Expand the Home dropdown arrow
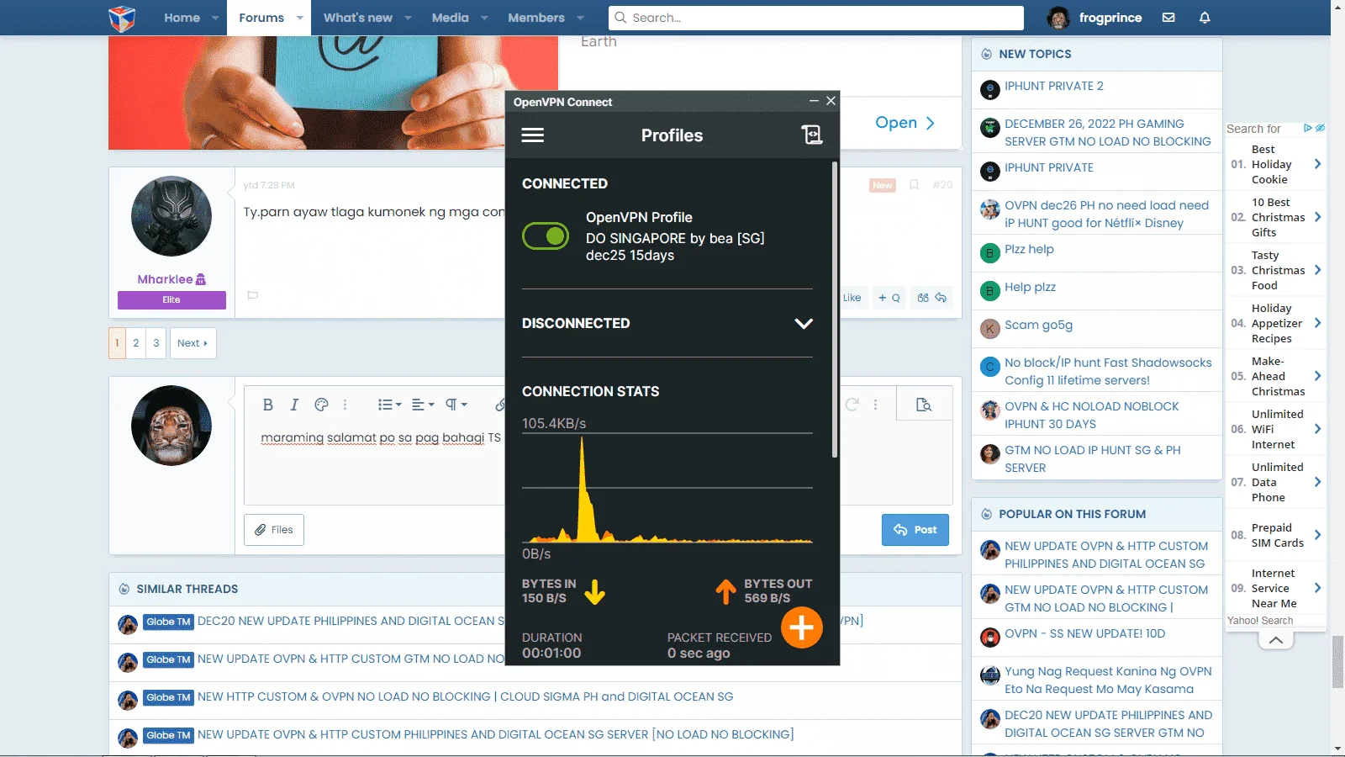Viewport: 1345px width, 757px height. tap(215, 18)
